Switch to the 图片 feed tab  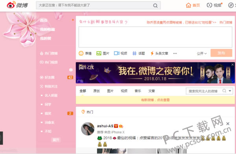coord(110,91)
